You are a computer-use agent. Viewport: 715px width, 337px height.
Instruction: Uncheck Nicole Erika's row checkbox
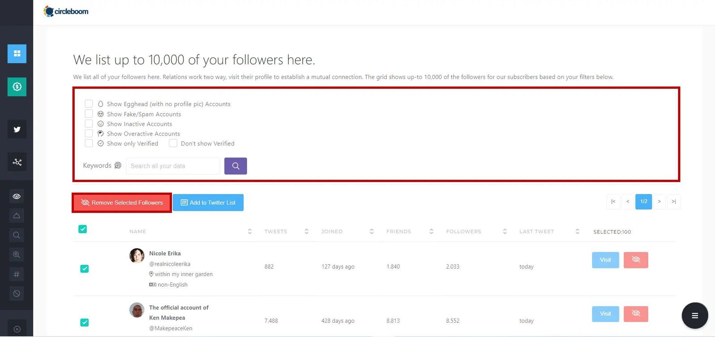(x=84, y=269)
